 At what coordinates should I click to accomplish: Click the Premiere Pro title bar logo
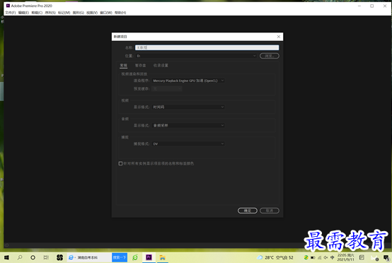(x=8, y=6)
